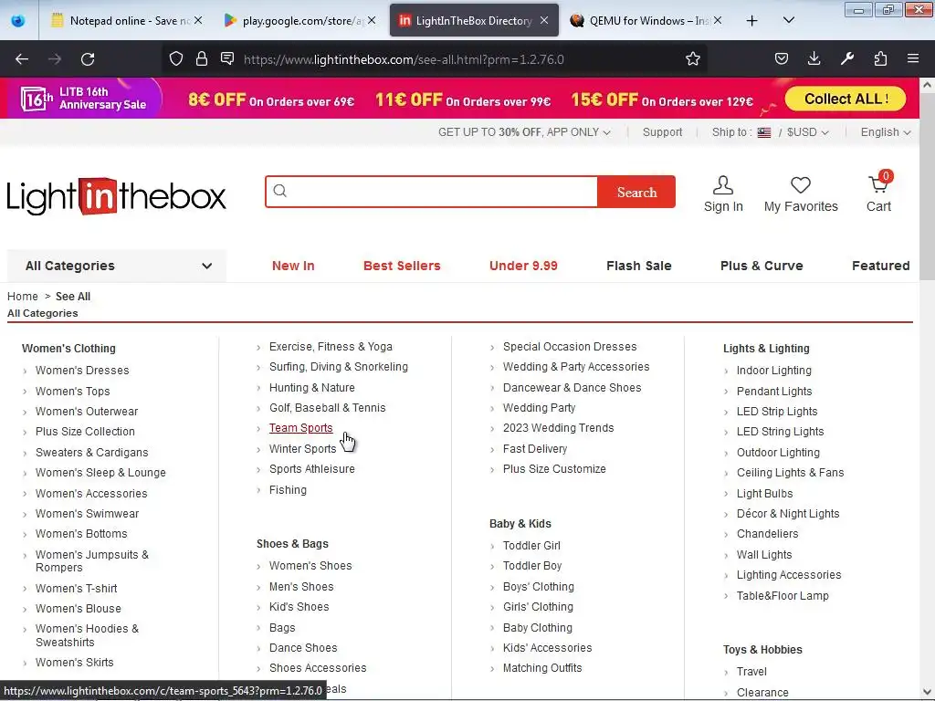Go to Home breadcrumb link
935x701 pixels.
(x=23, y=297)
